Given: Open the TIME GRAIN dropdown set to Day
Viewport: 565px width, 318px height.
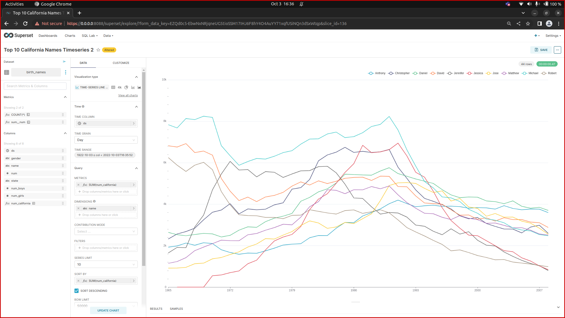Looking at the screenshot, I should (106, 140).
